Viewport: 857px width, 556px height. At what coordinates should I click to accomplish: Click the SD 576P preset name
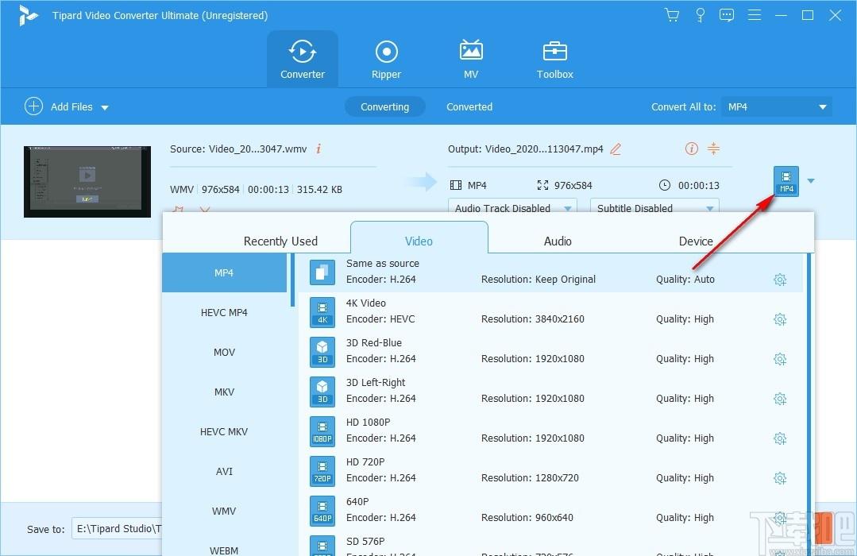(365, 541)
